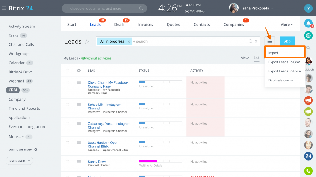The image size is (316, 177).
Task: Check the Scott Hartley lead checkbox
Action: (x=67, y=142)
